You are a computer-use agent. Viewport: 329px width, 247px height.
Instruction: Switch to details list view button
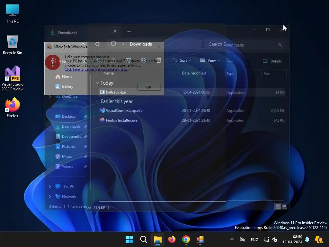point(278,206)
